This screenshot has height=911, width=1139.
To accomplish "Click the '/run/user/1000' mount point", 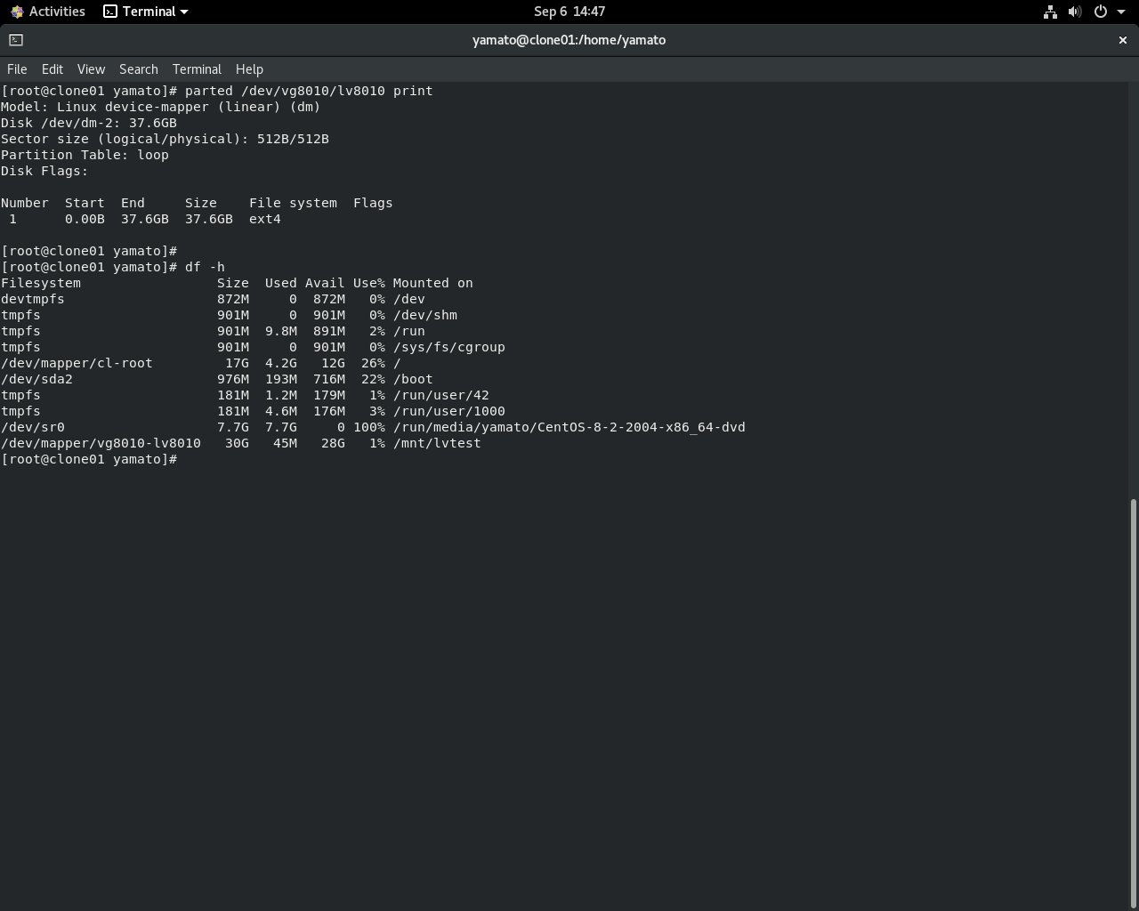I will pos(449,411).
